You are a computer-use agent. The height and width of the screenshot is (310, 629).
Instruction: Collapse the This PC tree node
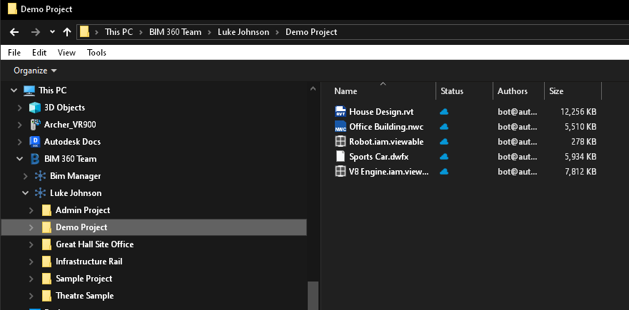point(14,91)
